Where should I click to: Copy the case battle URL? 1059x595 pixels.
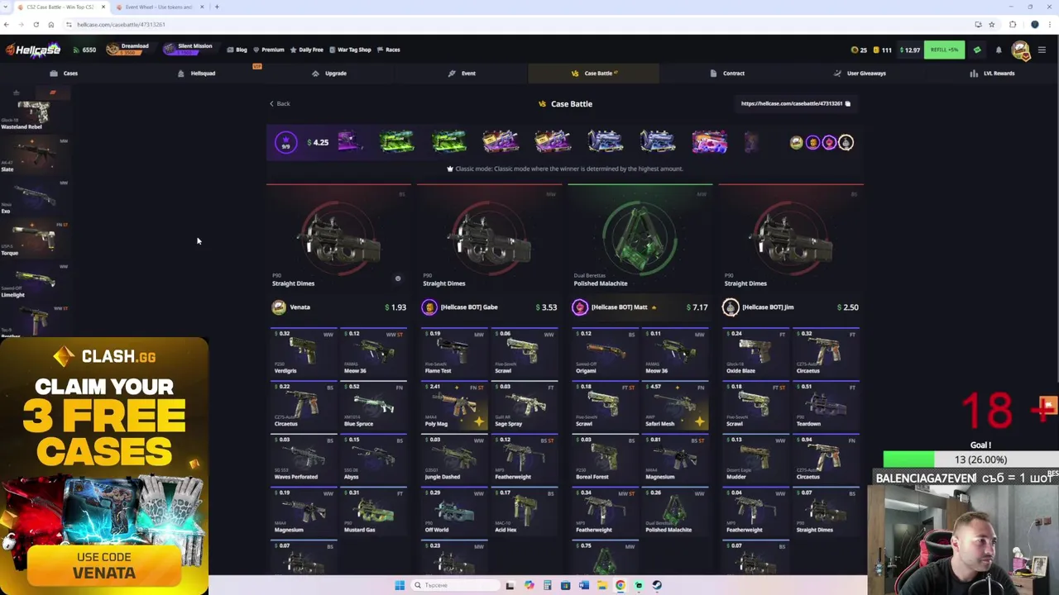pyautogui.click(x=847, y=104)
